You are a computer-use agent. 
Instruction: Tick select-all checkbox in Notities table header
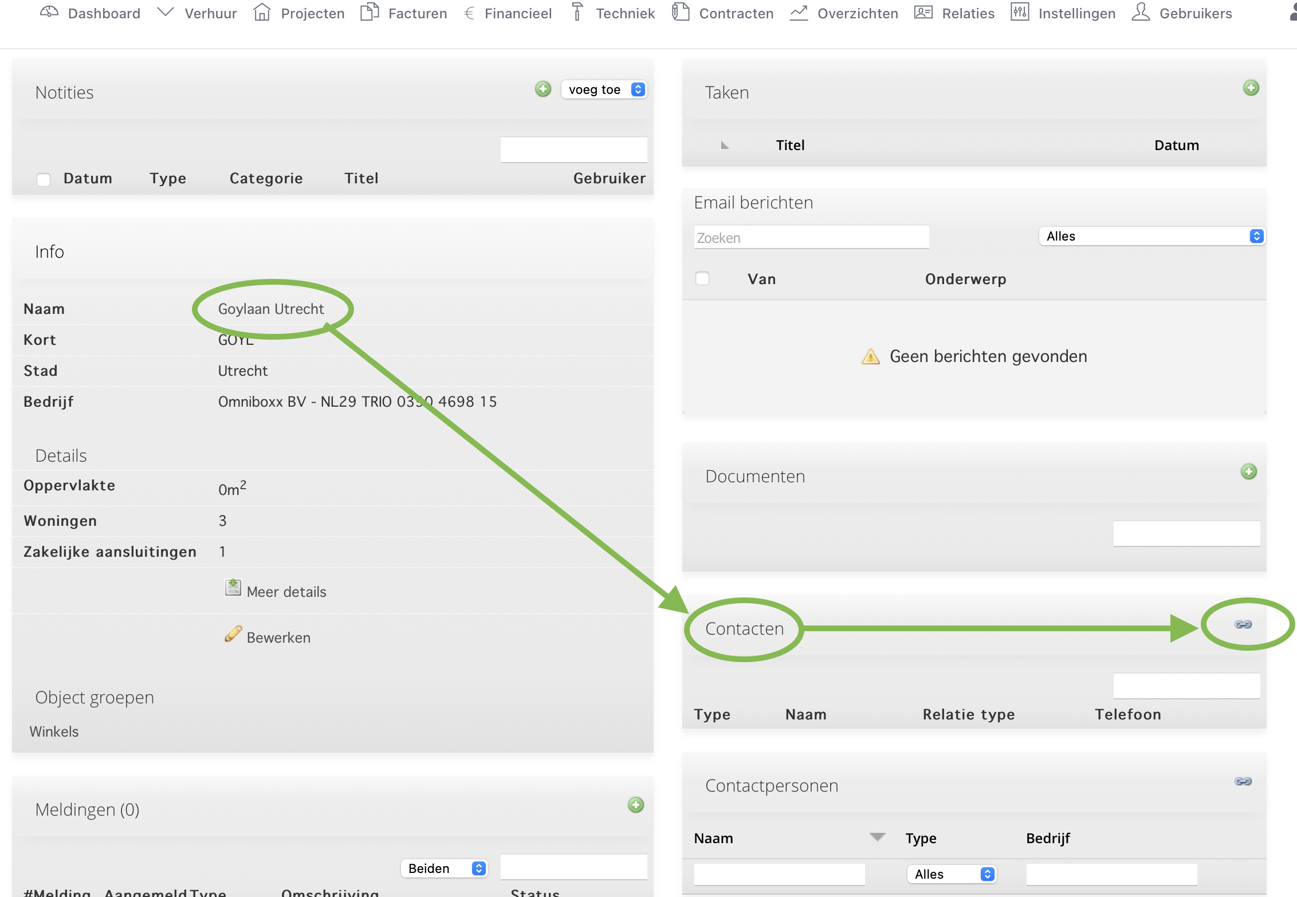point(44,179)
